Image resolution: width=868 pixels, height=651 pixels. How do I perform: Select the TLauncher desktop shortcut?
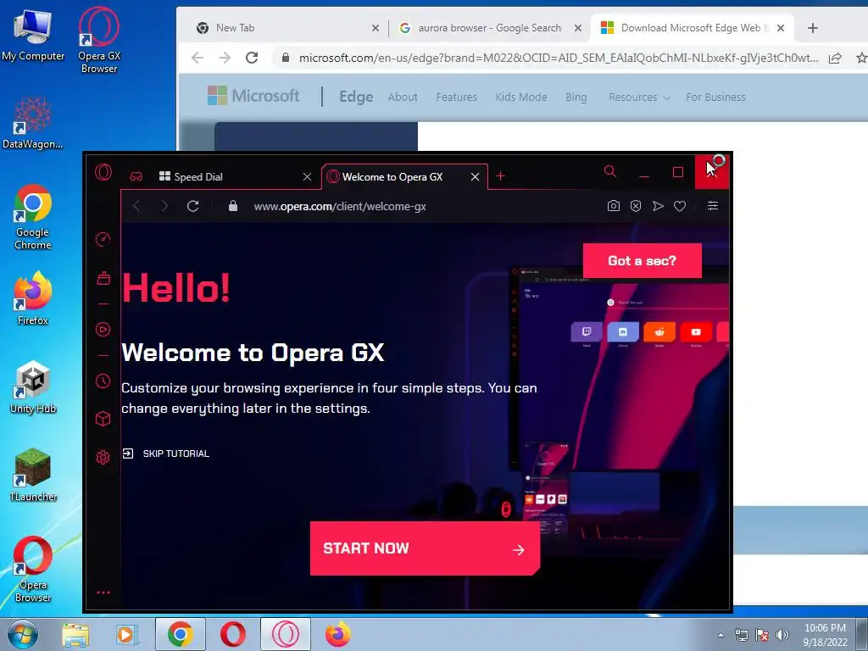coord(33,475)
